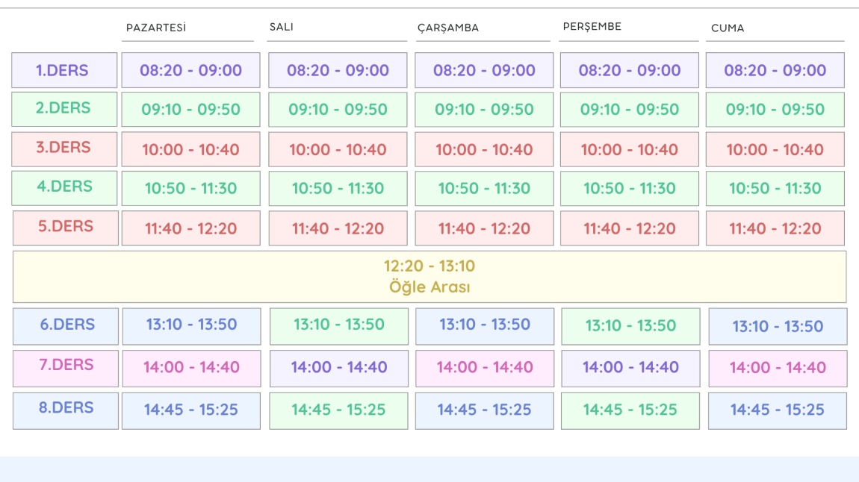Click the SALI column header
859x482 pixels.
click(282, 28)
